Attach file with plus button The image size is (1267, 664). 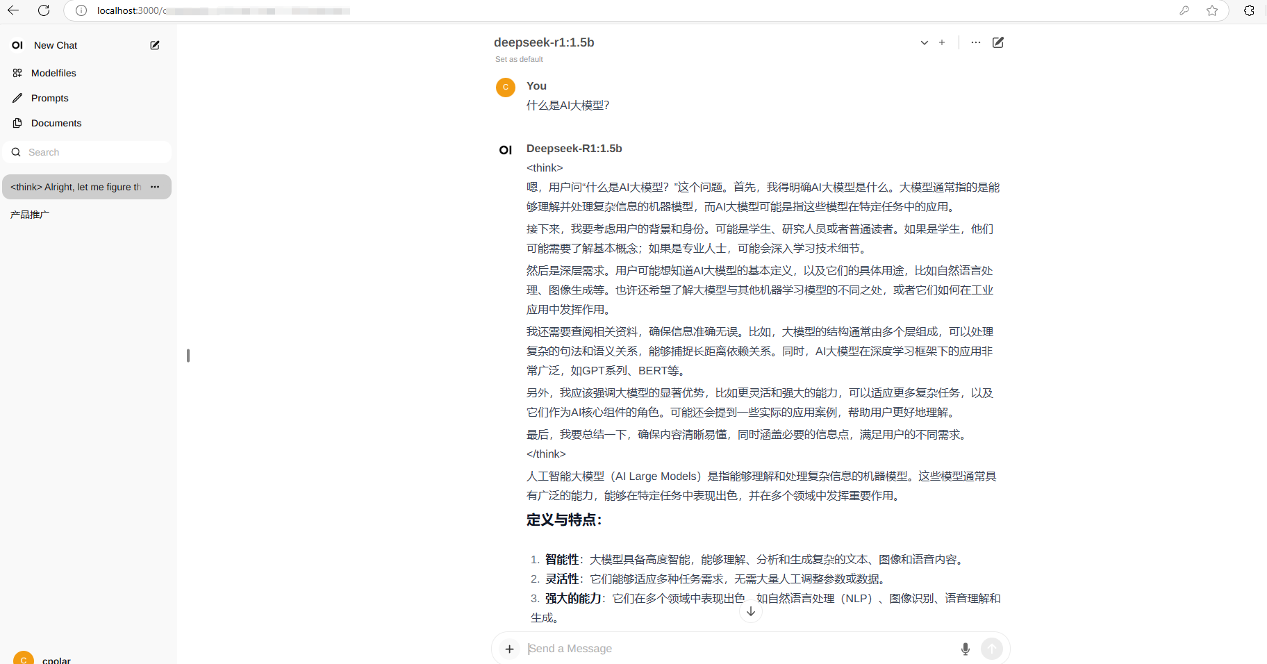click(509, 649)
